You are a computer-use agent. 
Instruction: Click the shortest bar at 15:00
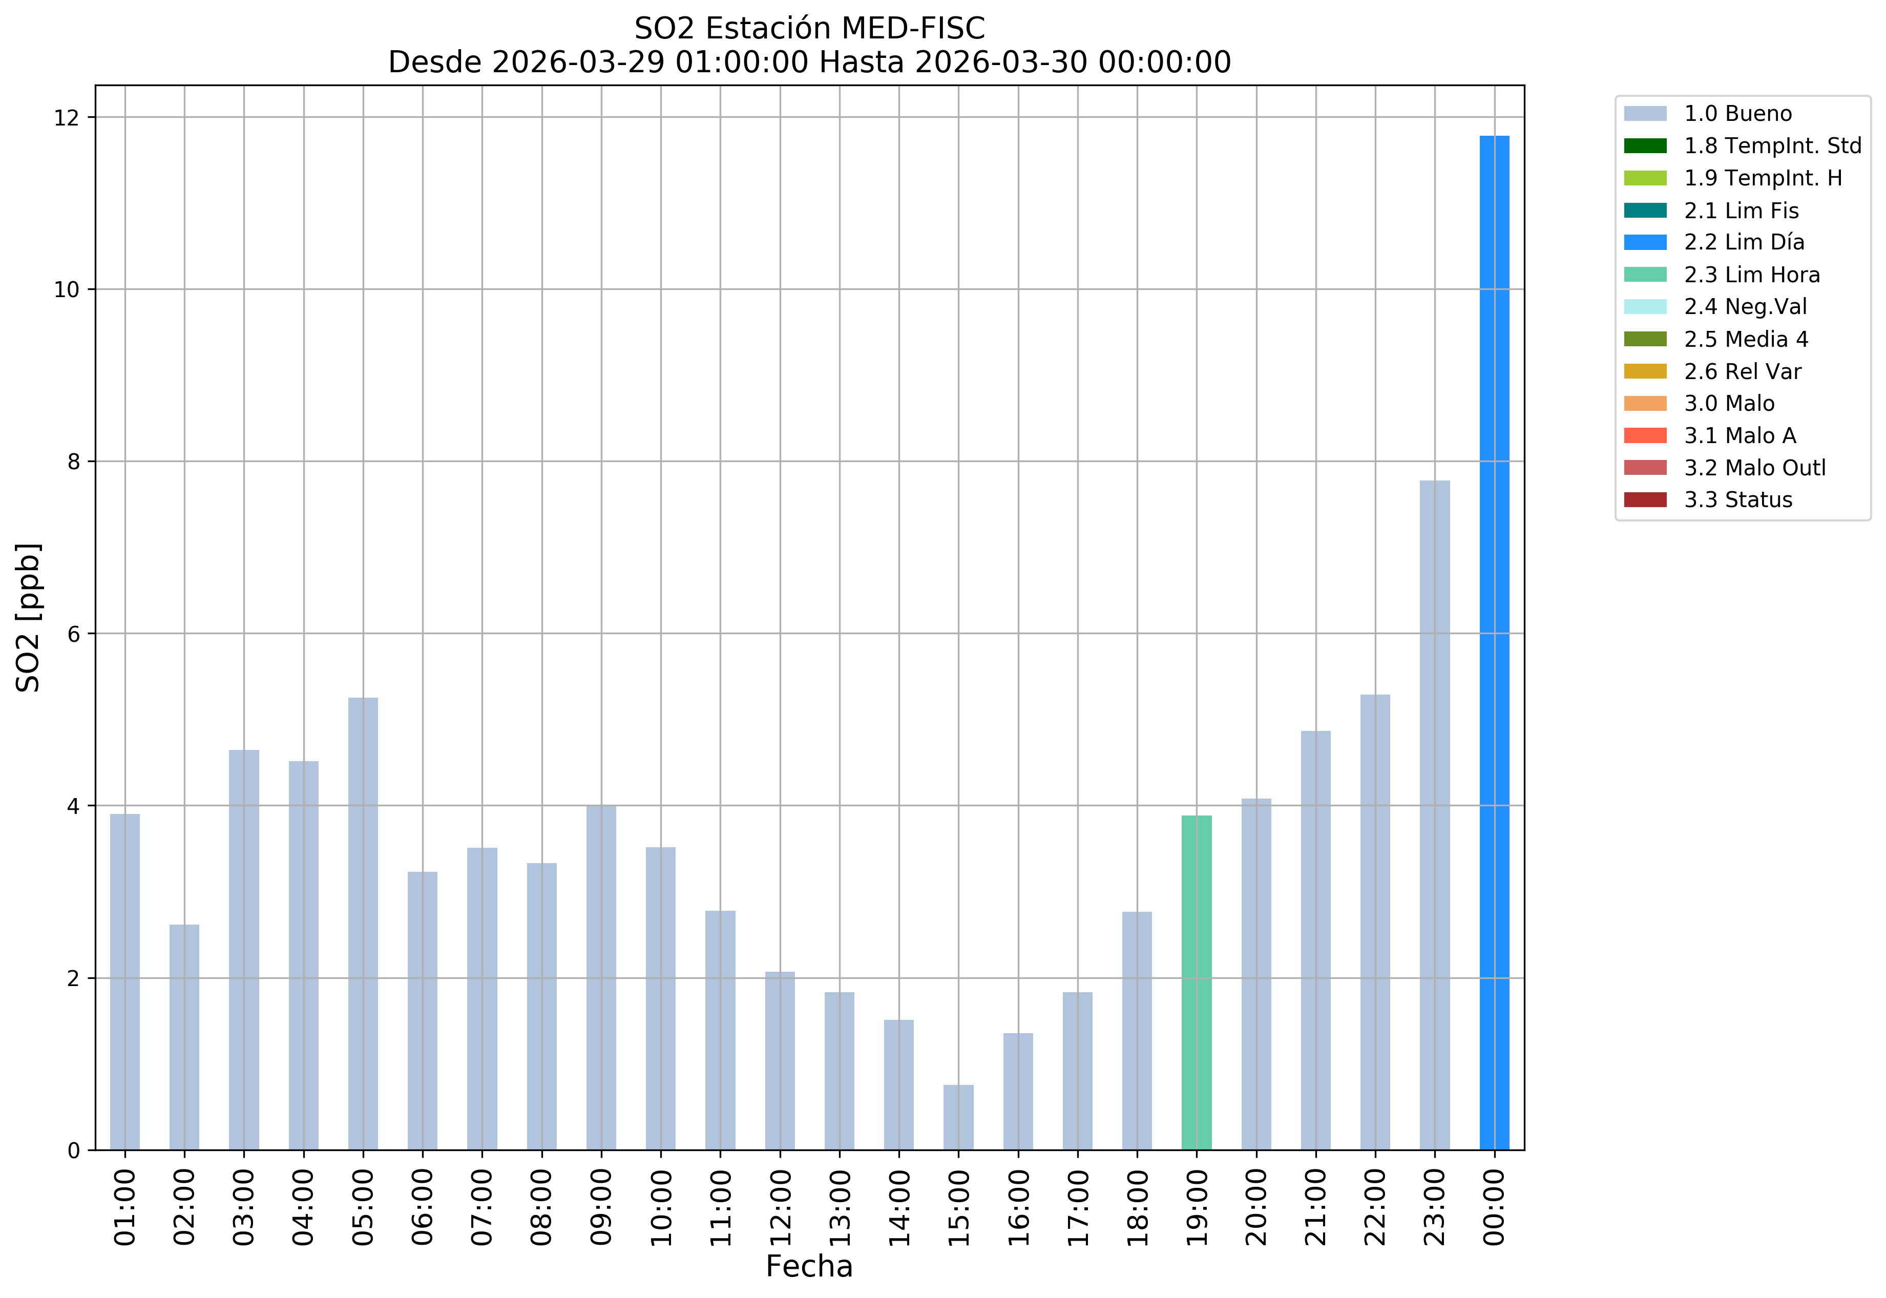click(958, 1118)
